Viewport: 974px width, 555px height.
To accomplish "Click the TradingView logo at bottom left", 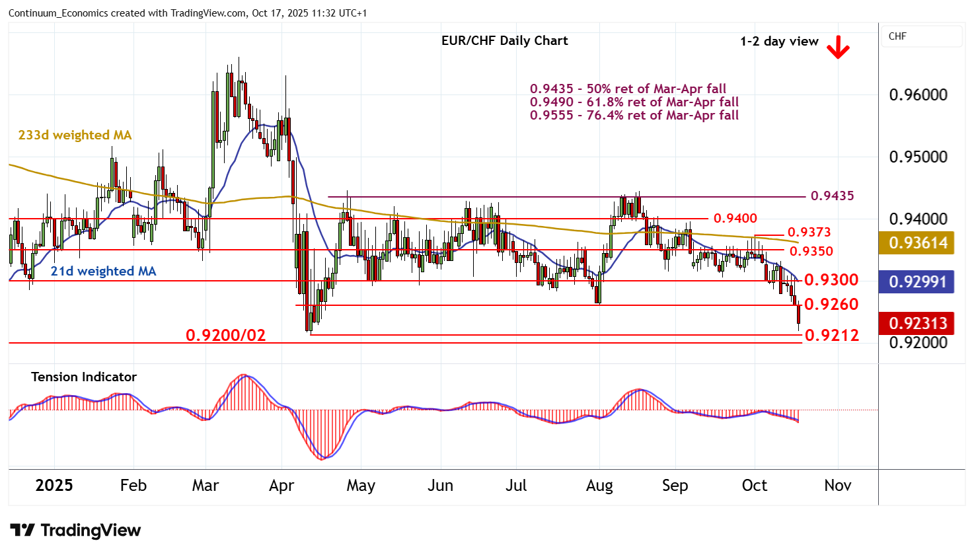I will pyautogui.click(x=75, y=531).
